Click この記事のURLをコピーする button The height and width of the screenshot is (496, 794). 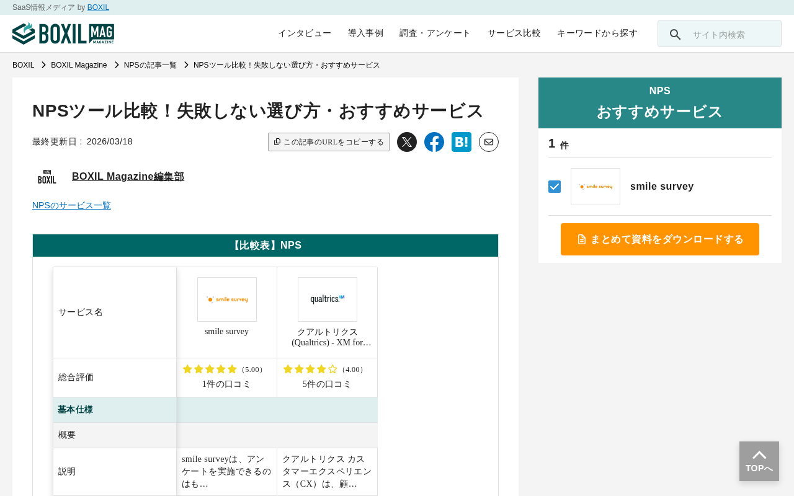click(x=329, y=142)
